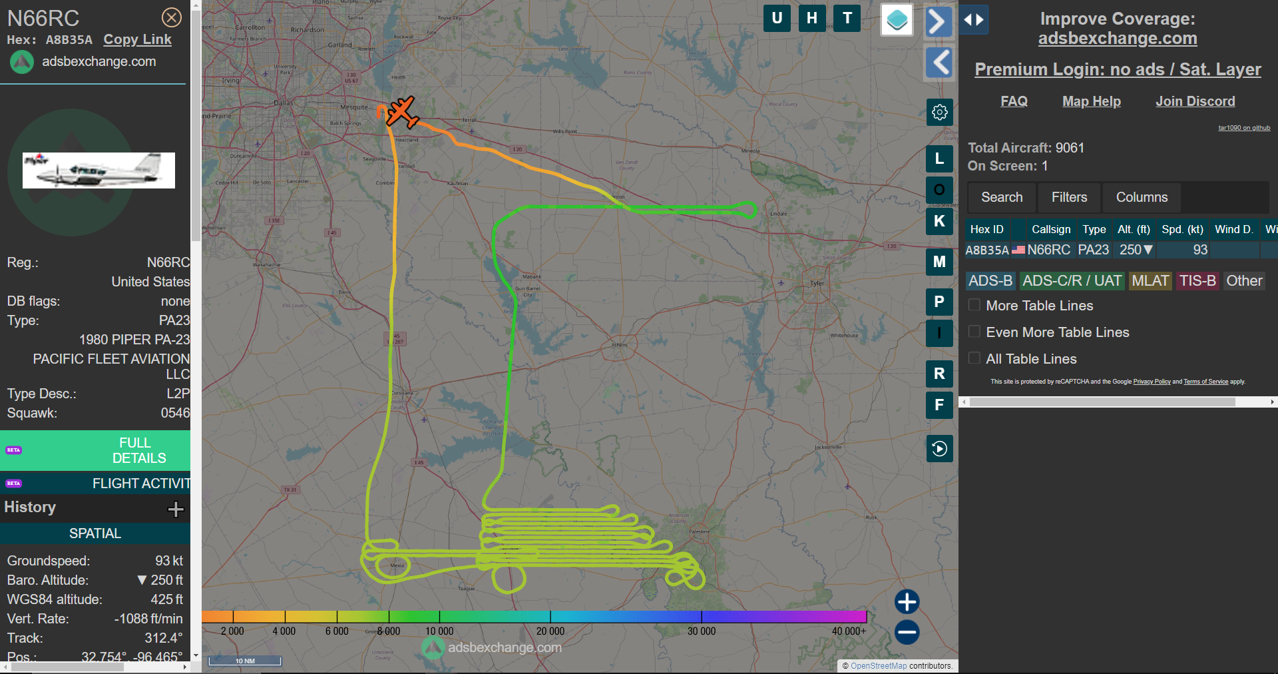Viewport: 1278px width, 674px height.
Task: Toggle the T map button
Action: pos(847,18)
